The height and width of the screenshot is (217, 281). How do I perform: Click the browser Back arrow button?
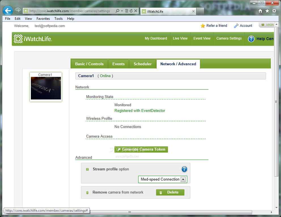point(8,11)
